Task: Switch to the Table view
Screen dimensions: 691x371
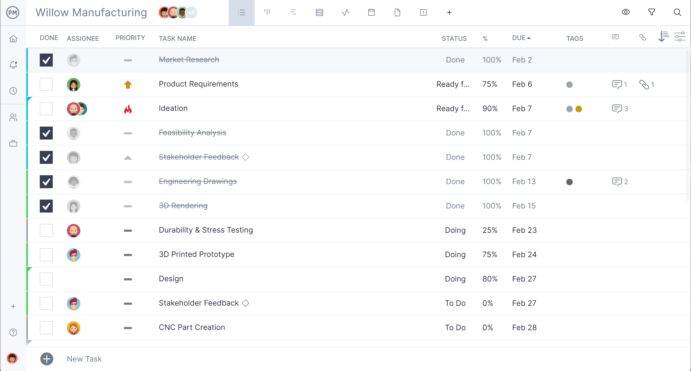Action: (x=319, y=12)
